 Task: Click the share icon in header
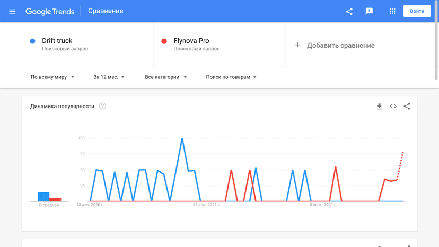349,12
